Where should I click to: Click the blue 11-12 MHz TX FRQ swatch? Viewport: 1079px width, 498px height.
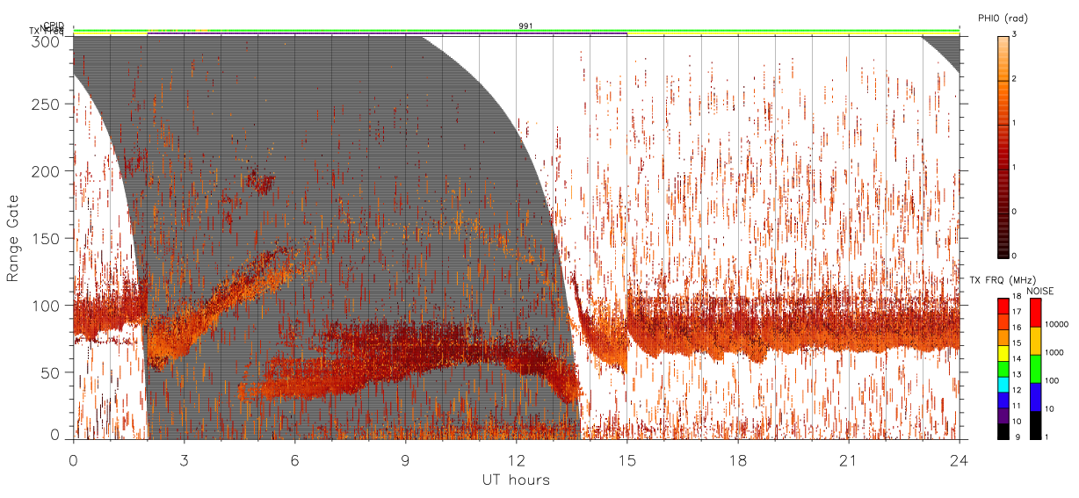tap(1003, 401)
